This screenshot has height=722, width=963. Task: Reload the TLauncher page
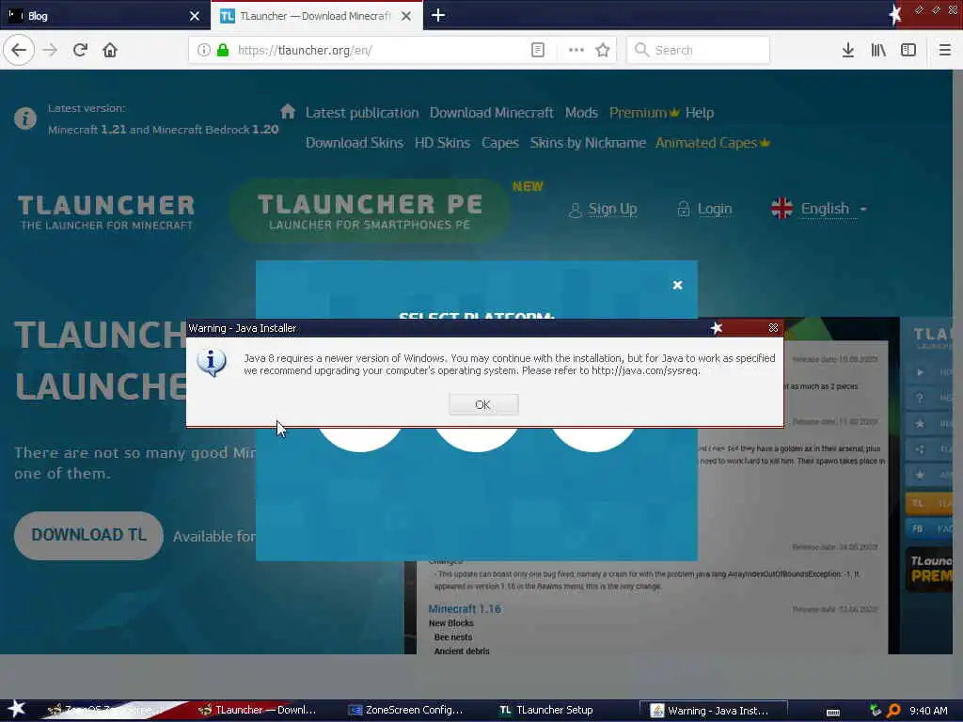81,50
